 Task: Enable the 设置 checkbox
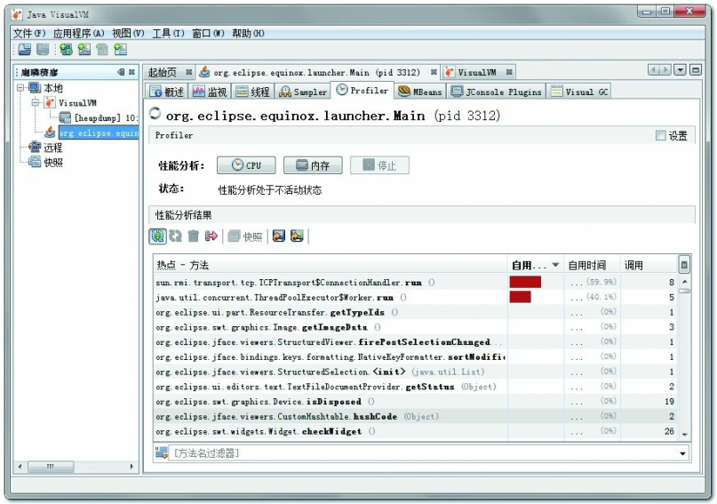tap(660, 135)
